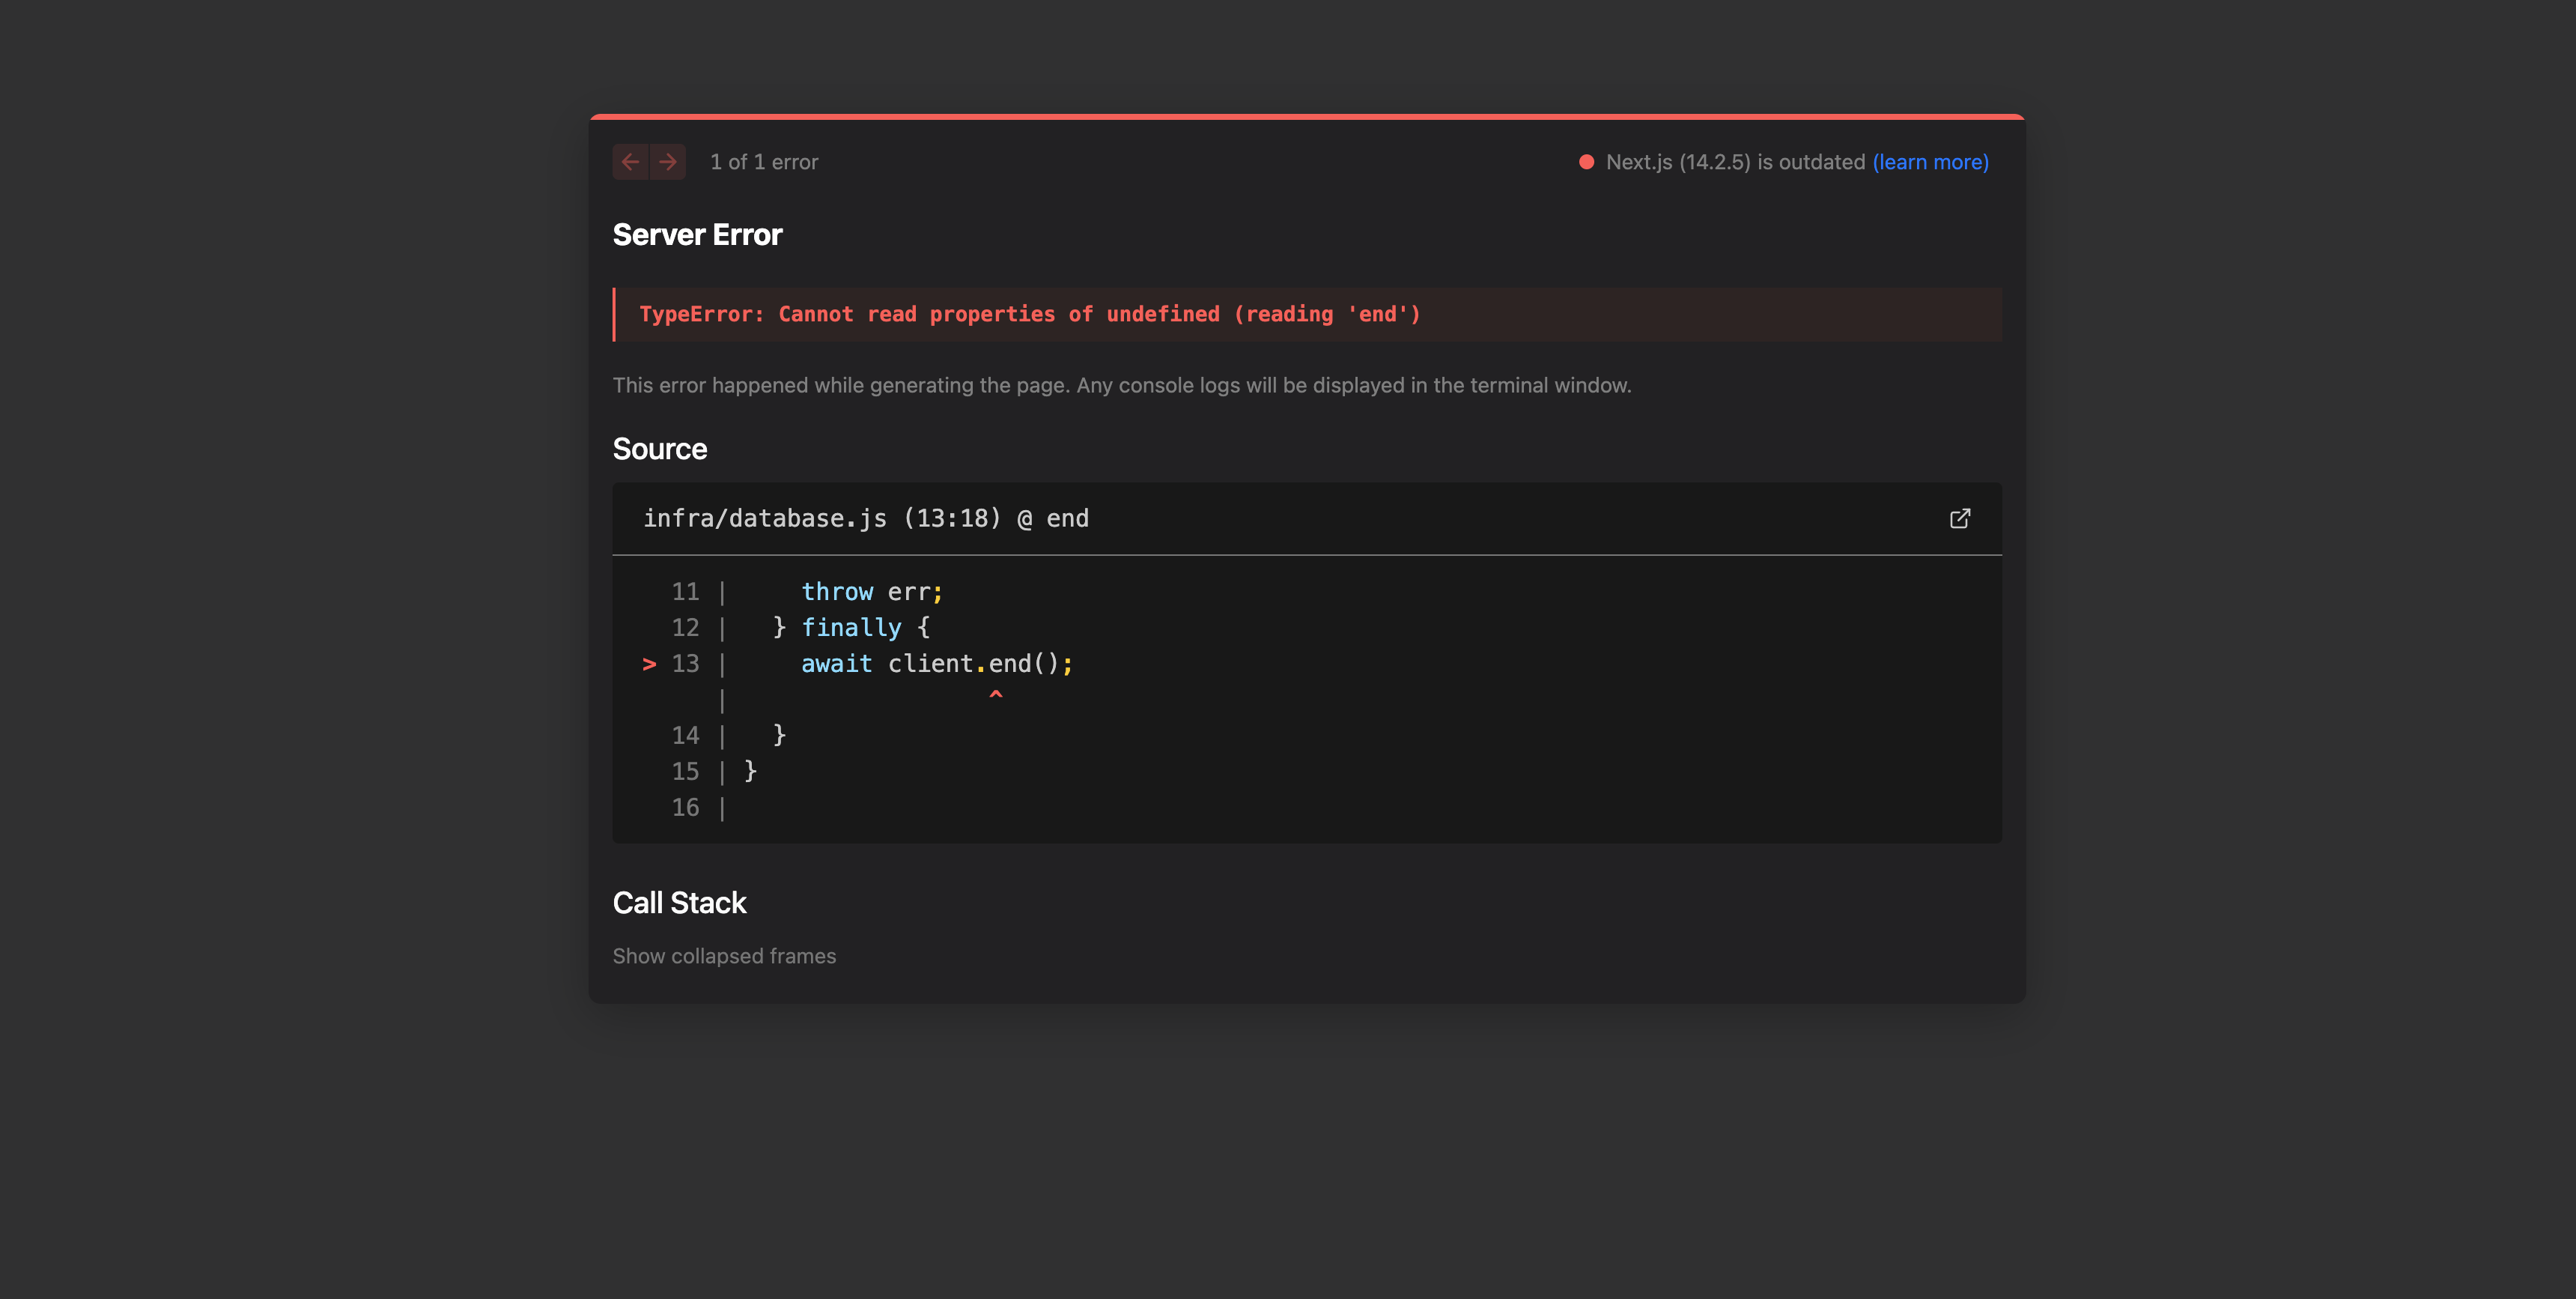Click line number 16 in source
This screenshot has width=2576, height=1299.
[x=685, y=808]
